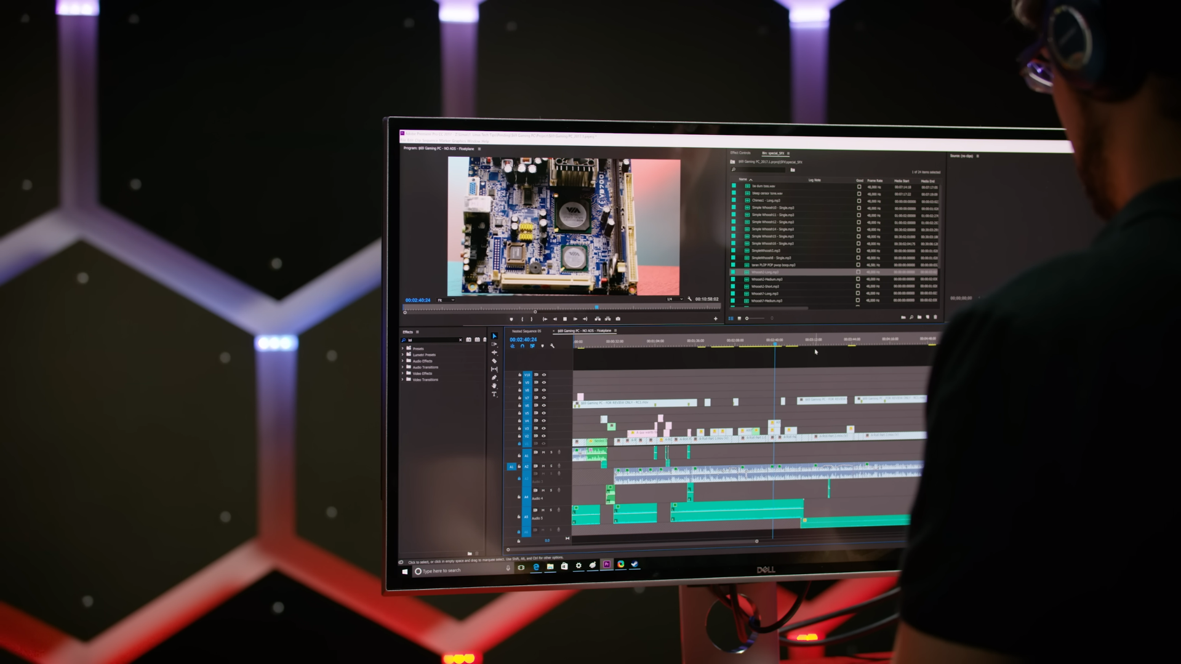Stop playback in Program monitor
The width and height of the screenshot is (1181, 664).
click(565, 319)
